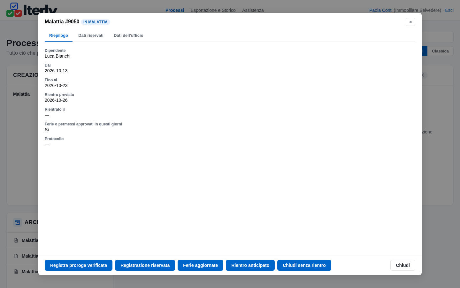Open the Dati dell'ufficio tab
This screenshot has height=288, width=460.
[128, 36]
